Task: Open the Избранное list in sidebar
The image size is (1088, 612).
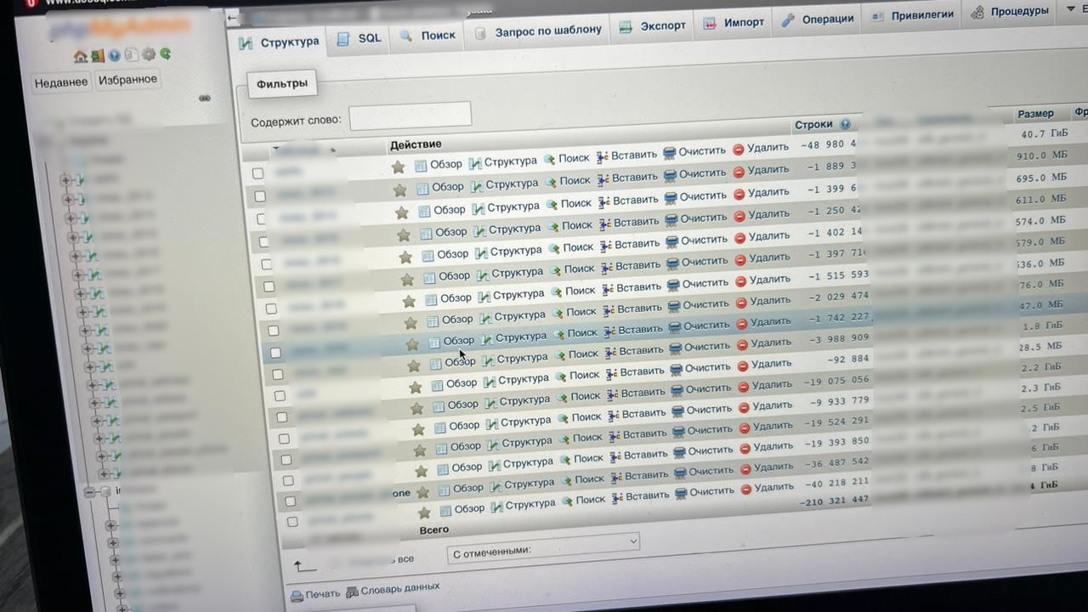Action: (x=127, y=80)
